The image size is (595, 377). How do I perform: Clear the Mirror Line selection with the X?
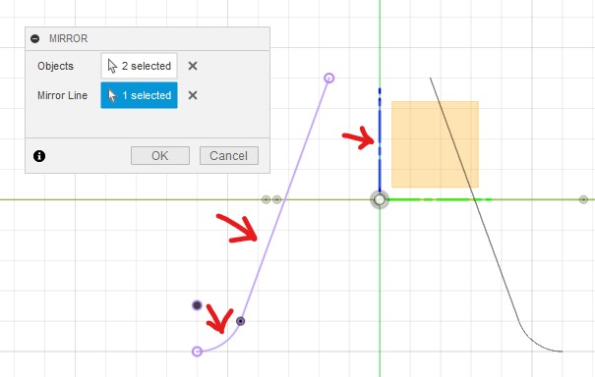coord(193,95)
